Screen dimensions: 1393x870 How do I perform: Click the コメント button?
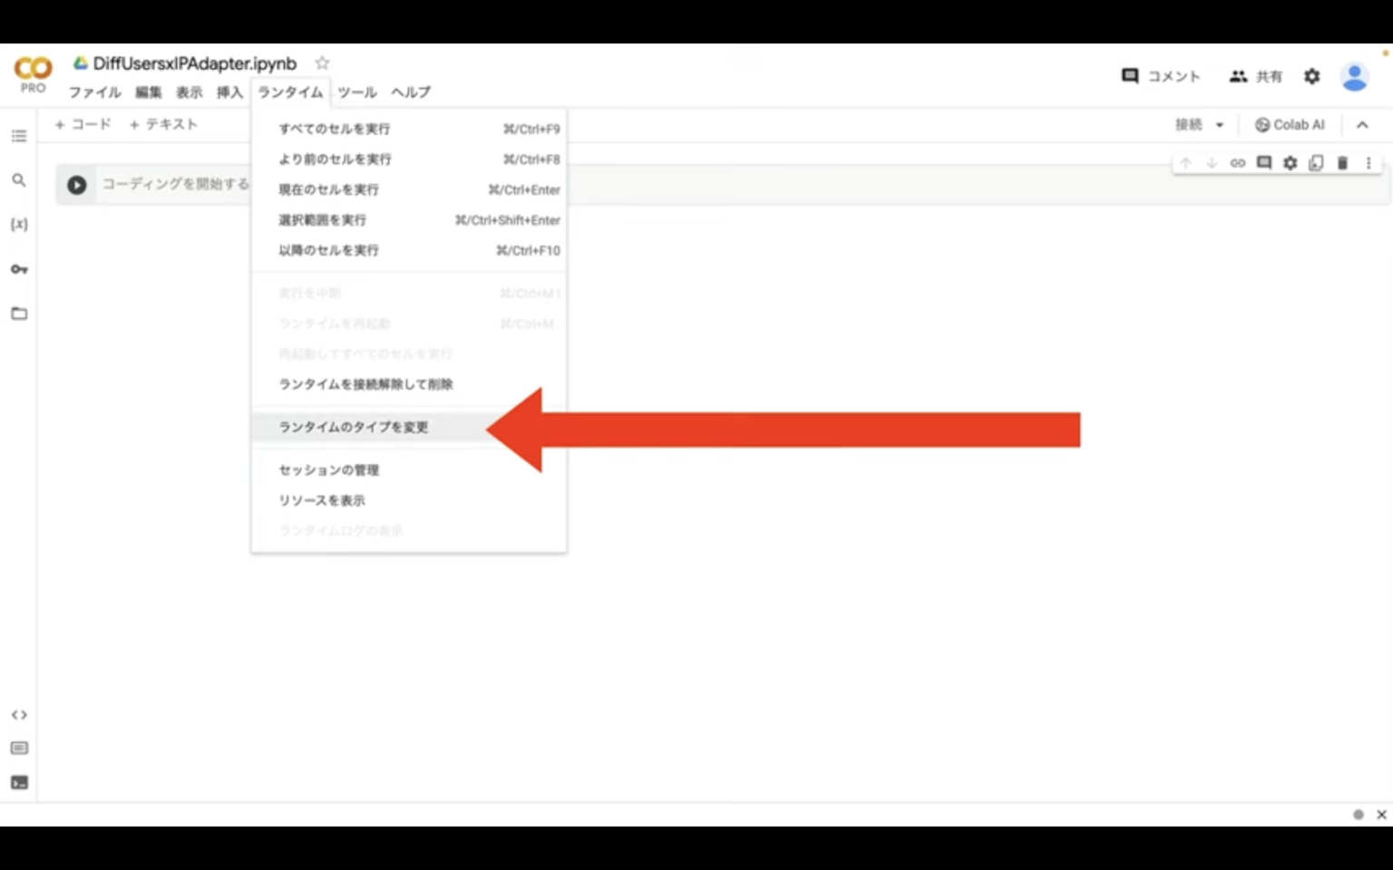(1161, 76)
